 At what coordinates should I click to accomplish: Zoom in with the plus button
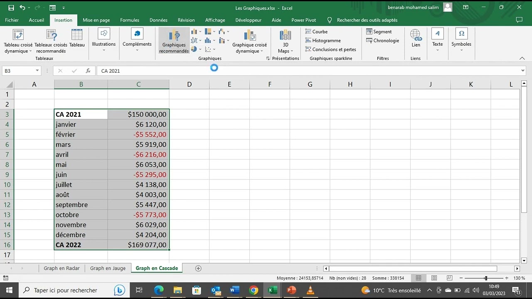click(x=506, y=278)
